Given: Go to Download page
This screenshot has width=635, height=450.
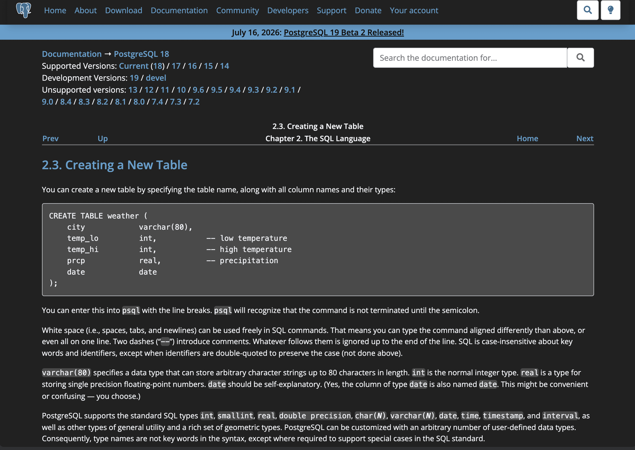Looking at the screenshot, I should click(124, 11).
